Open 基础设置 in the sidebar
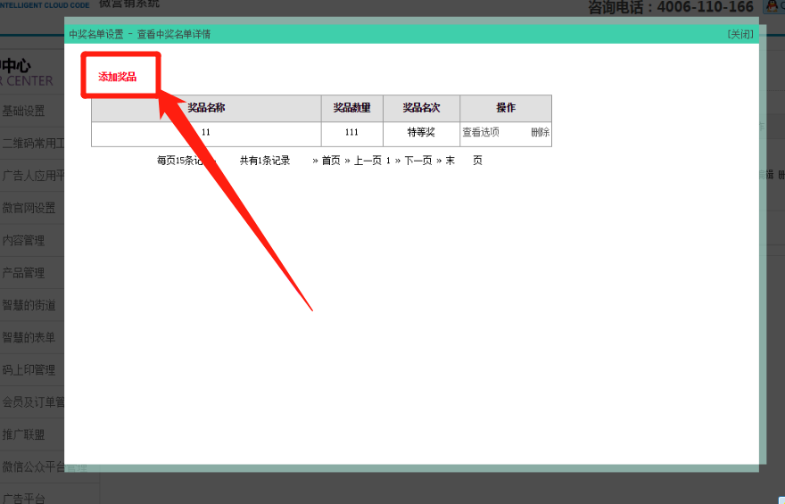The image size is (785, 504). tap(24, 112)
